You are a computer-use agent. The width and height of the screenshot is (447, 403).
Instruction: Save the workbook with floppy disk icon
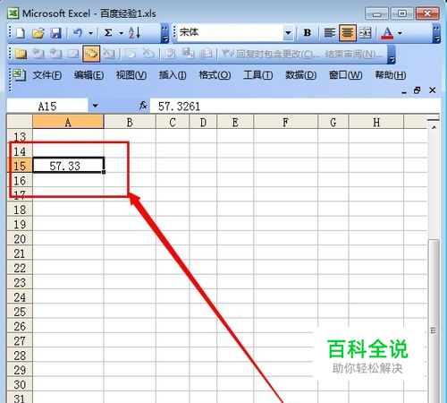click(55, 33)
